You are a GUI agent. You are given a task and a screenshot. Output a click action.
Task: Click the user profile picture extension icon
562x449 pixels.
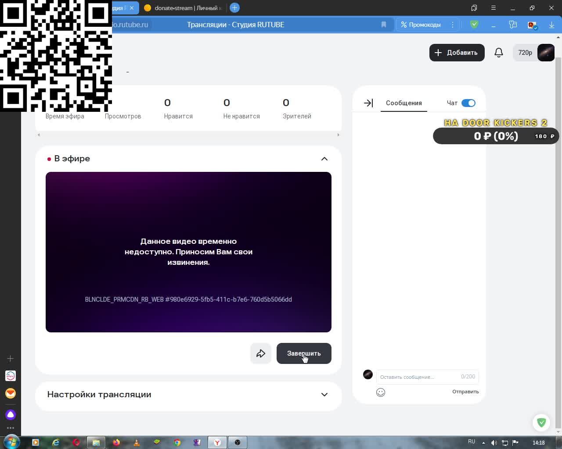coord(532,25)
